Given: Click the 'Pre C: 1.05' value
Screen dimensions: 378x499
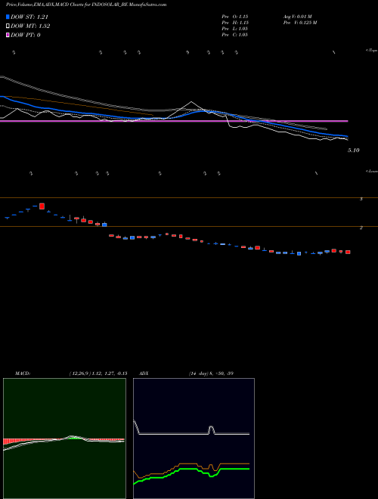Looking at the screenshot, I should pos(235,35).
